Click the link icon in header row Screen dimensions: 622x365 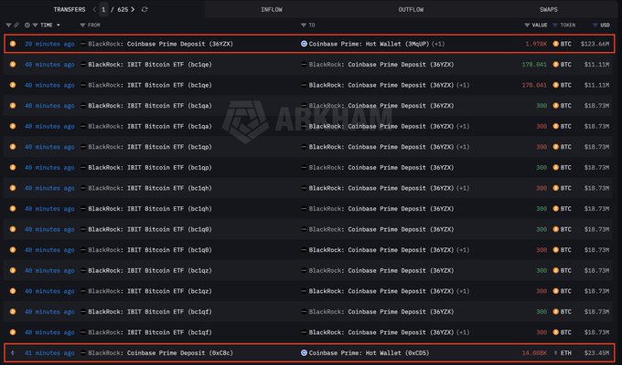pyautogui.click(x=16, y=25)
